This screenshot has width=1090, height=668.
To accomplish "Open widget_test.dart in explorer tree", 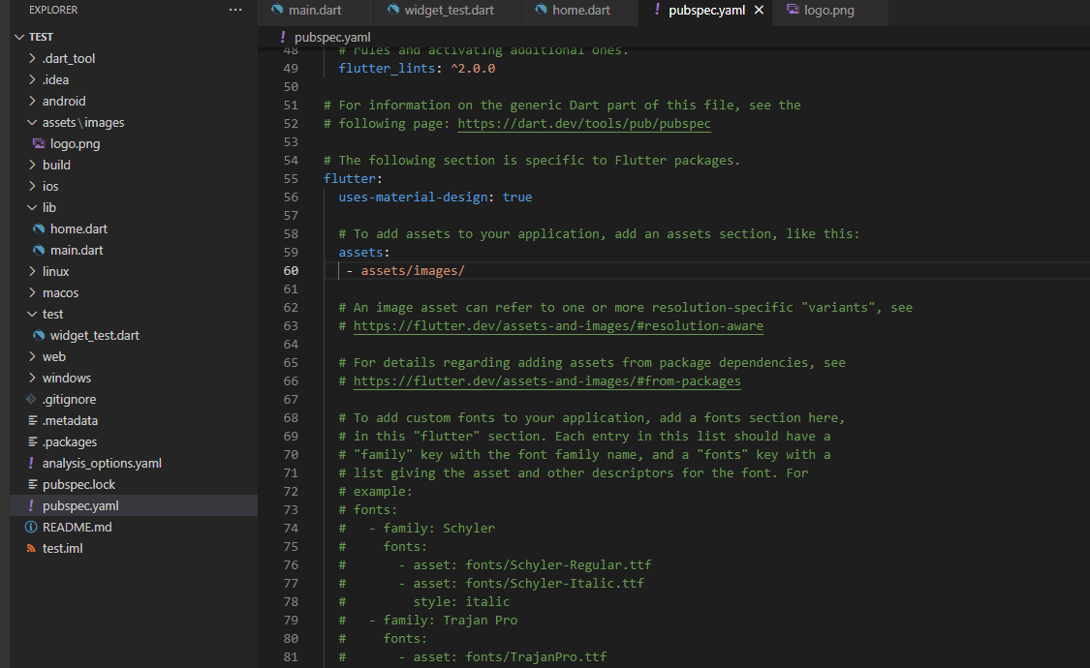I will pos(95,335).
